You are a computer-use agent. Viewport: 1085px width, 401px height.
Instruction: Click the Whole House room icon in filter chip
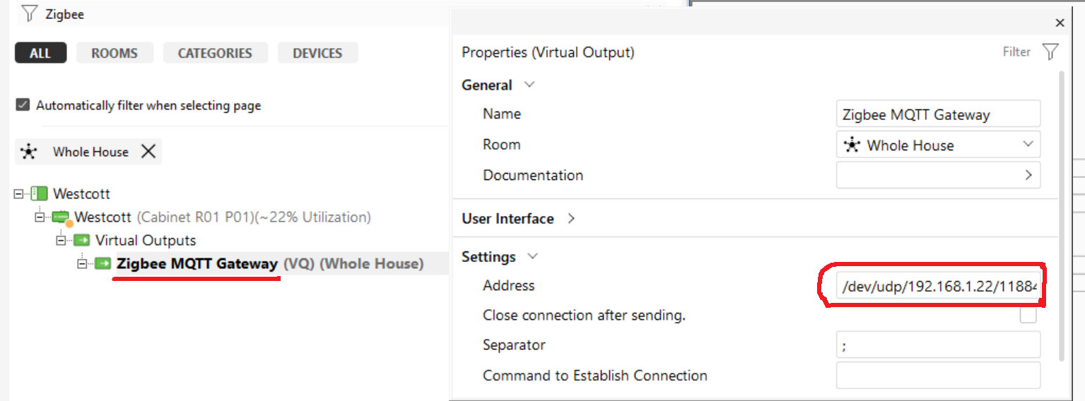28,152
